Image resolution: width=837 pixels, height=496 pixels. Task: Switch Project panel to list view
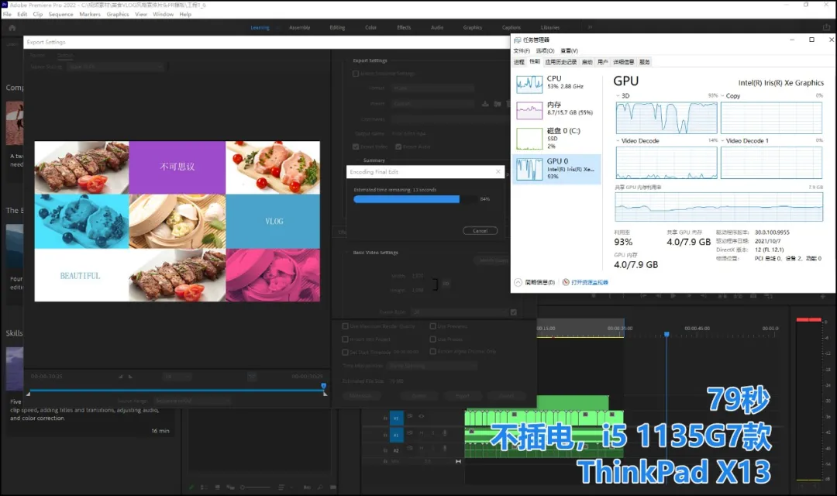click(203, 487)
